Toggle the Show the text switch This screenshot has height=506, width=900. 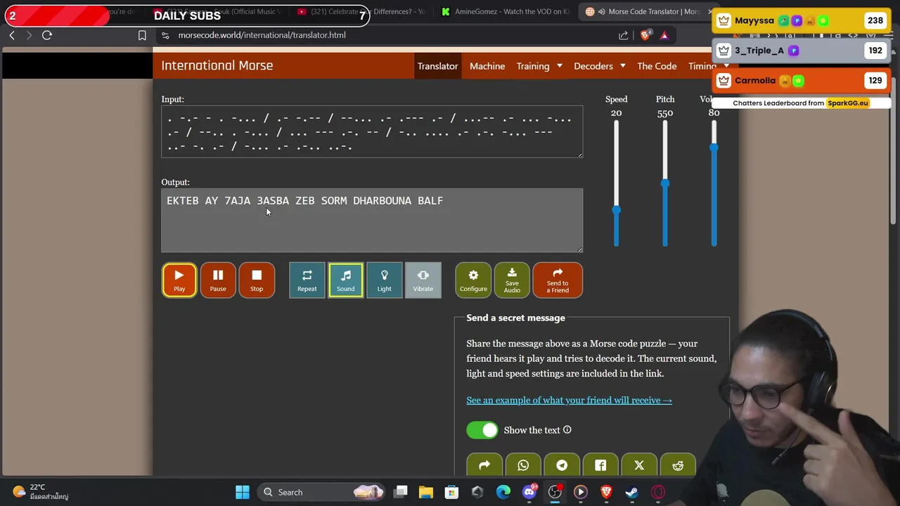482,430
